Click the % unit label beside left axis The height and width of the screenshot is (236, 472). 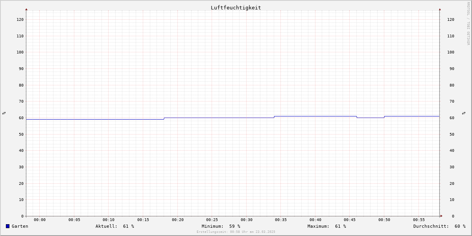[4, 113]
